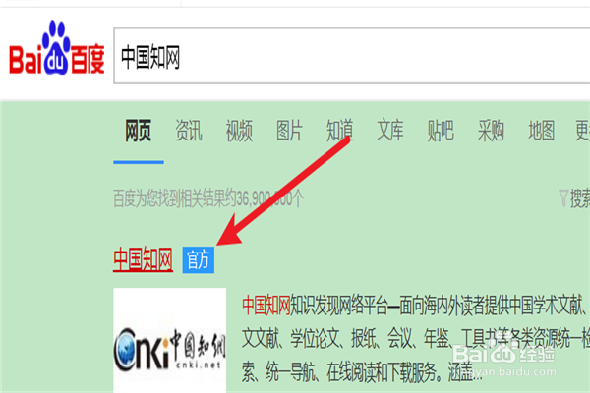
Task: Open the 贴吧 tab
Action: point(441,131)
